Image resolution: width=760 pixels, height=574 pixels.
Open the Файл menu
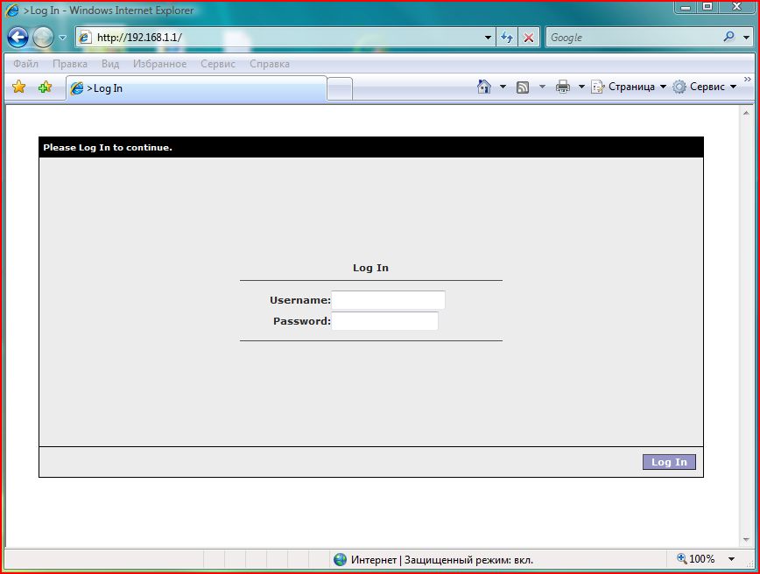coord(25,64)
